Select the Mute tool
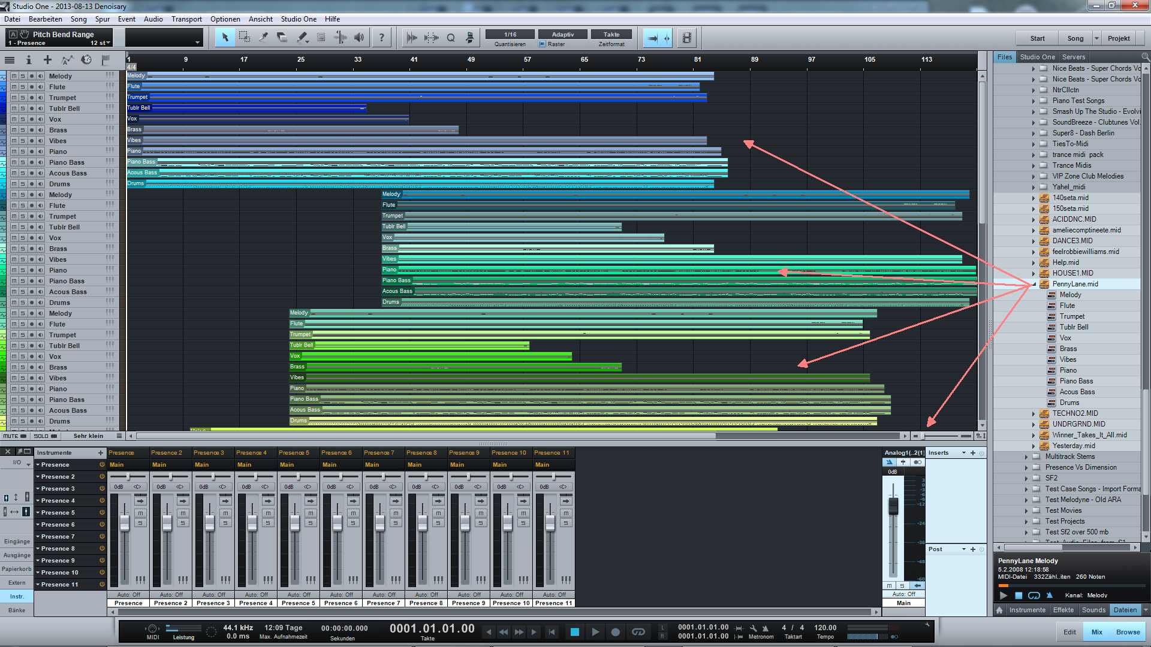This screenshot has height=647, width=1151. tap(321, 38)
